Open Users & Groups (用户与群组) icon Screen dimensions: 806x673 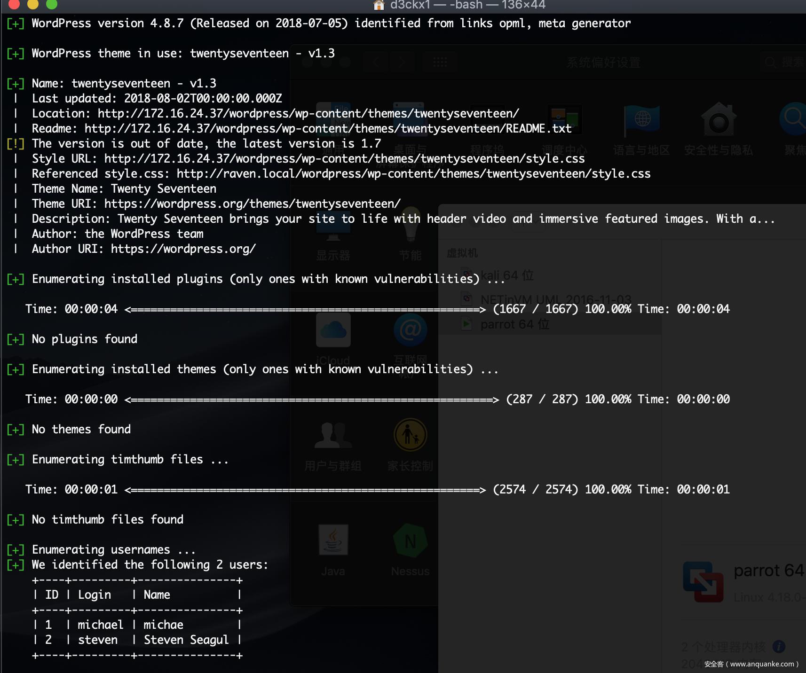333,436
